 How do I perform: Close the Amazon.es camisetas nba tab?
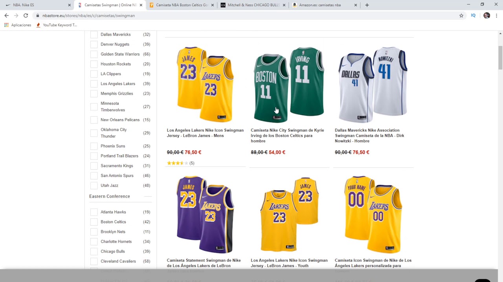point(356,5)
